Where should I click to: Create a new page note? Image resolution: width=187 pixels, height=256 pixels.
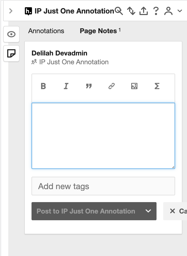coord(11,53)
